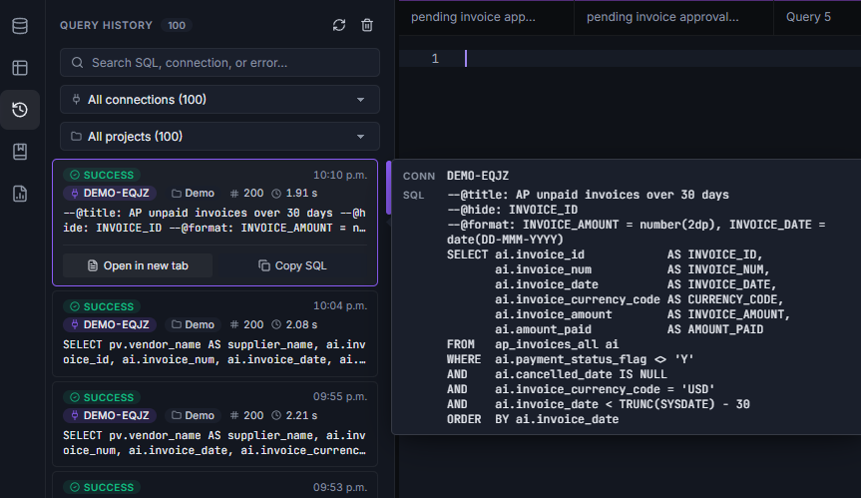Click the success check icon on 09:55 p.m. entry

click(x=75, y=397)
